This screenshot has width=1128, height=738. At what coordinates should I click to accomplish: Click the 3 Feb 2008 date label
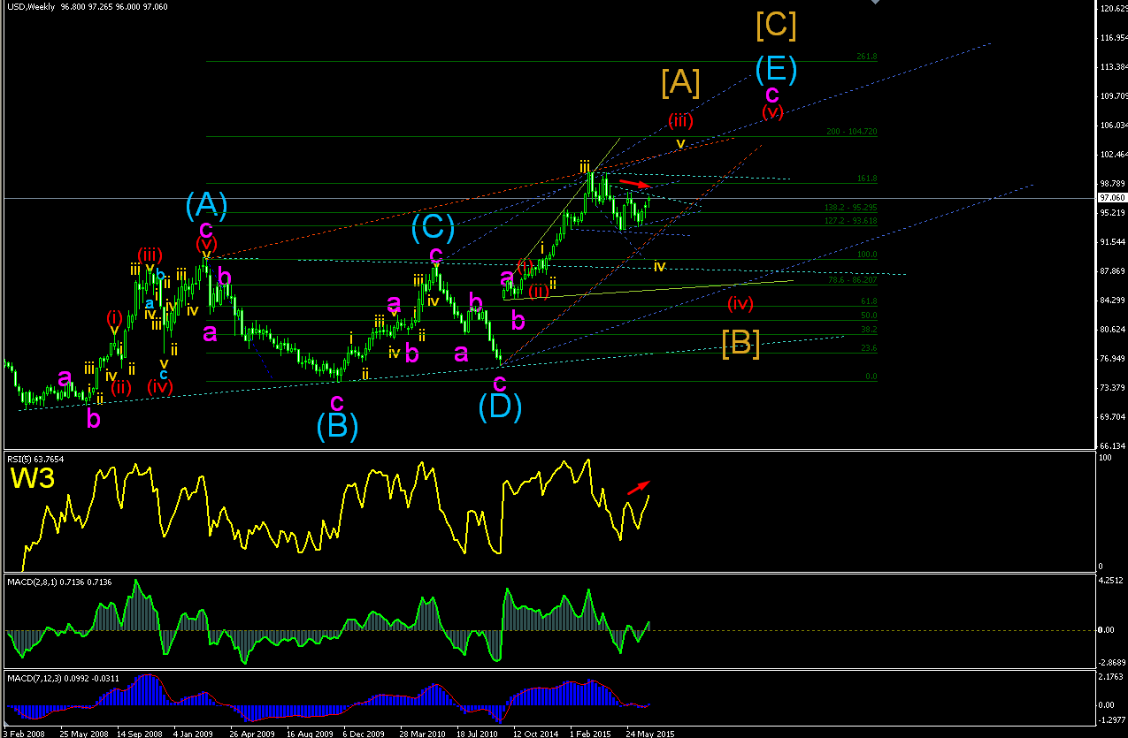[x=22, y=734]
